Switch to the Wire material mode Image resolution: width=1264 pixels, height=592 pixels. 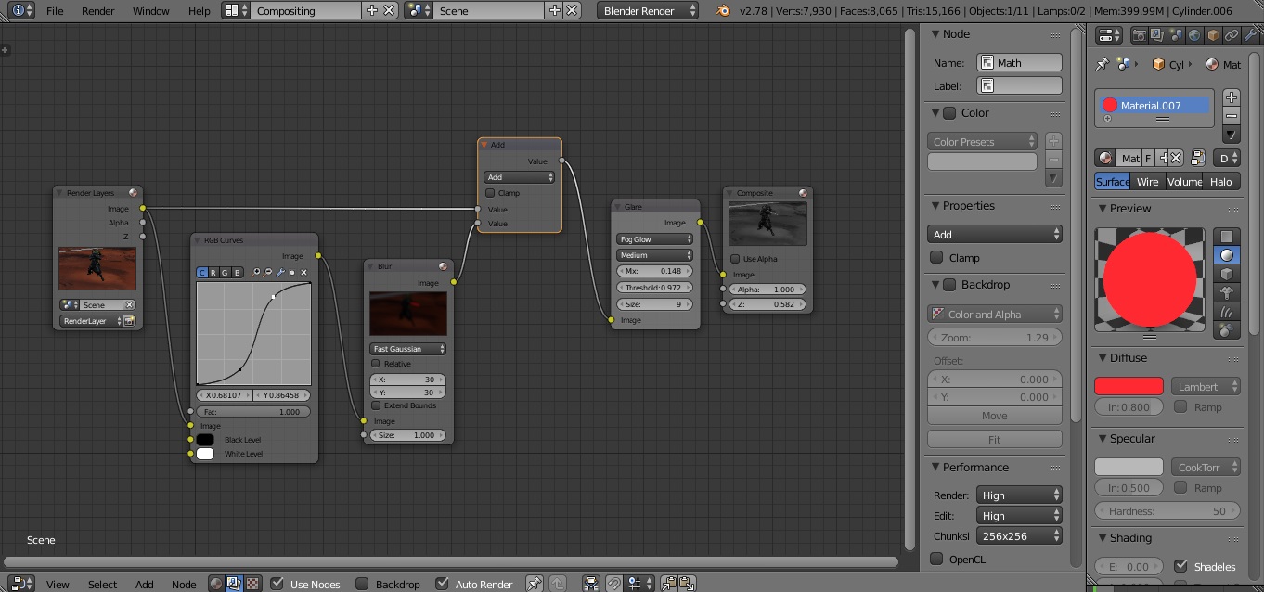click(x=1148, y=181)
